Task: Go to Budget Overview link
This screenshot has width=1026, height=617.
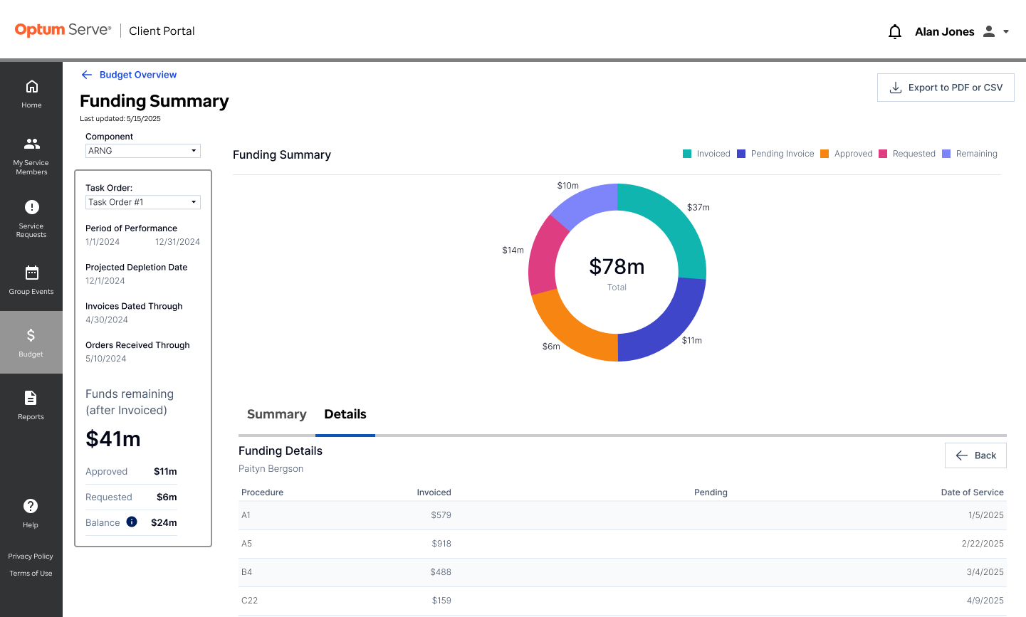Action: (x=138, y=75)
